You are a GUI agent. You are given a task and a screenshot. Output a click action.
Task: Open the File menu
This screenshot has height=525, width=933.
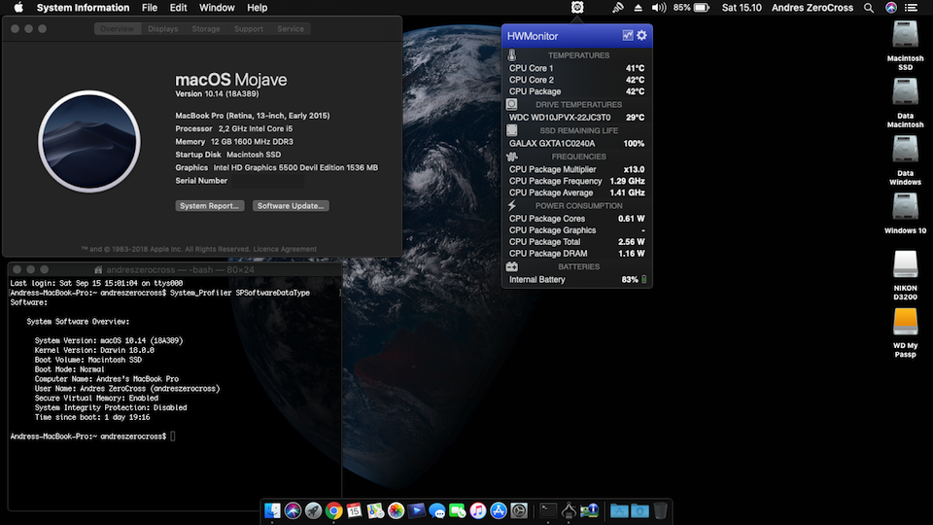[x=150, y=8]
